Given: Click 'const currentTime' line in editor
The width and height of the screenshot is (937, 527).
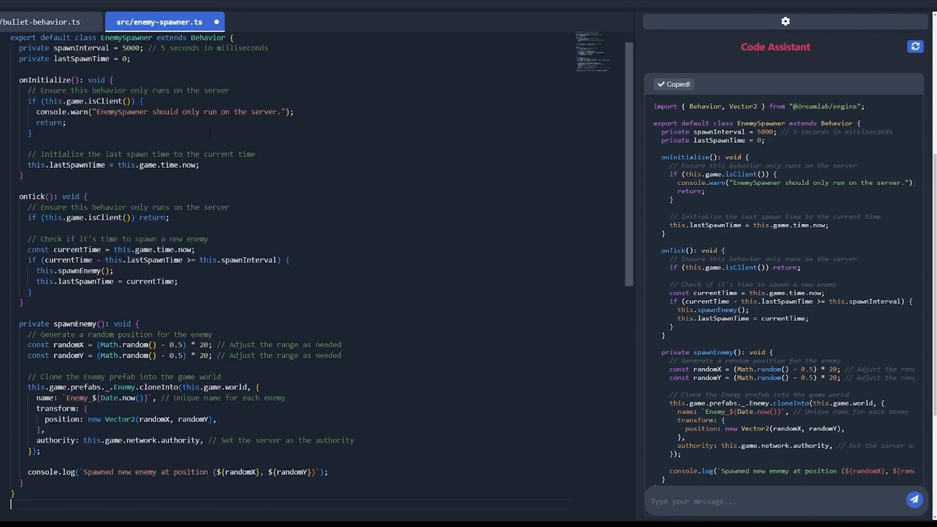Looking at the screenshot, I should 111,250.
